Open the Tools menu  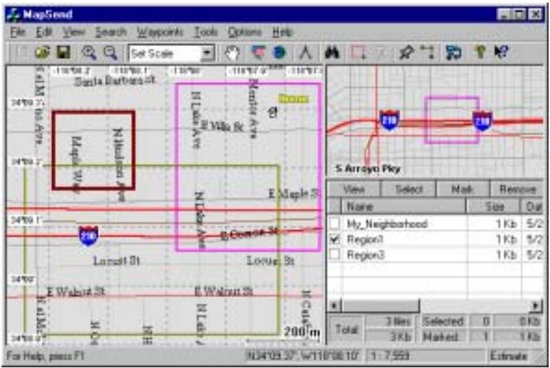tap(207, 32)
